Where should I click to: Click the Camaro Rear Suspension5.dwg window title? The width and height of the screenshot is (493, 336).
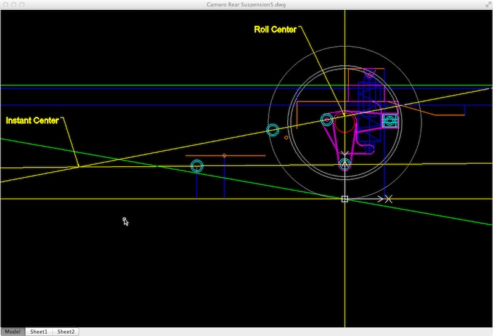[x=246, y=5]
